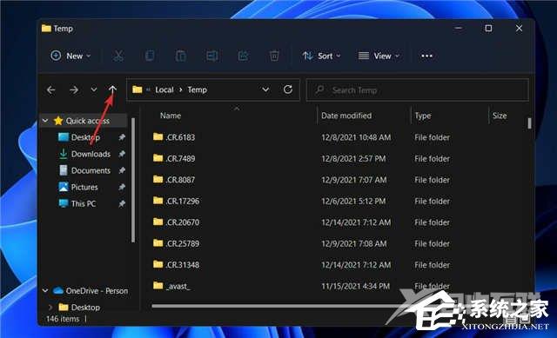Click the folder icon in address bar
The height and width of the screenshot is (338, 557).
click(x=138, y=89)
